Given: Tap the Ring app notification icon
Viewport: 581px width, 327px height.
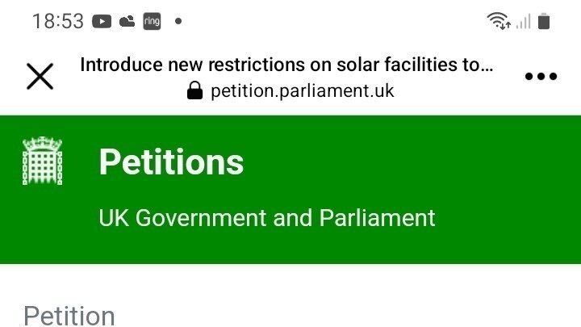Looking at the screenshot, I should 151,22.
